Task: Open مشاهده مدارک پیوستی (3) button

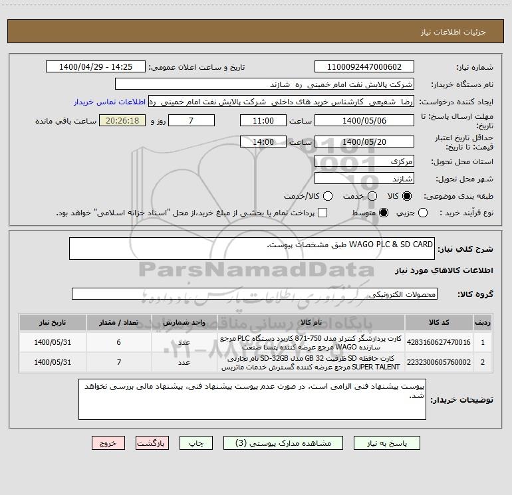Action: (x=283, y=443)
